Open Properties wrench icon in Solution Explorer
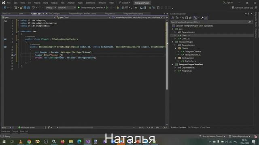 [202, 18]
